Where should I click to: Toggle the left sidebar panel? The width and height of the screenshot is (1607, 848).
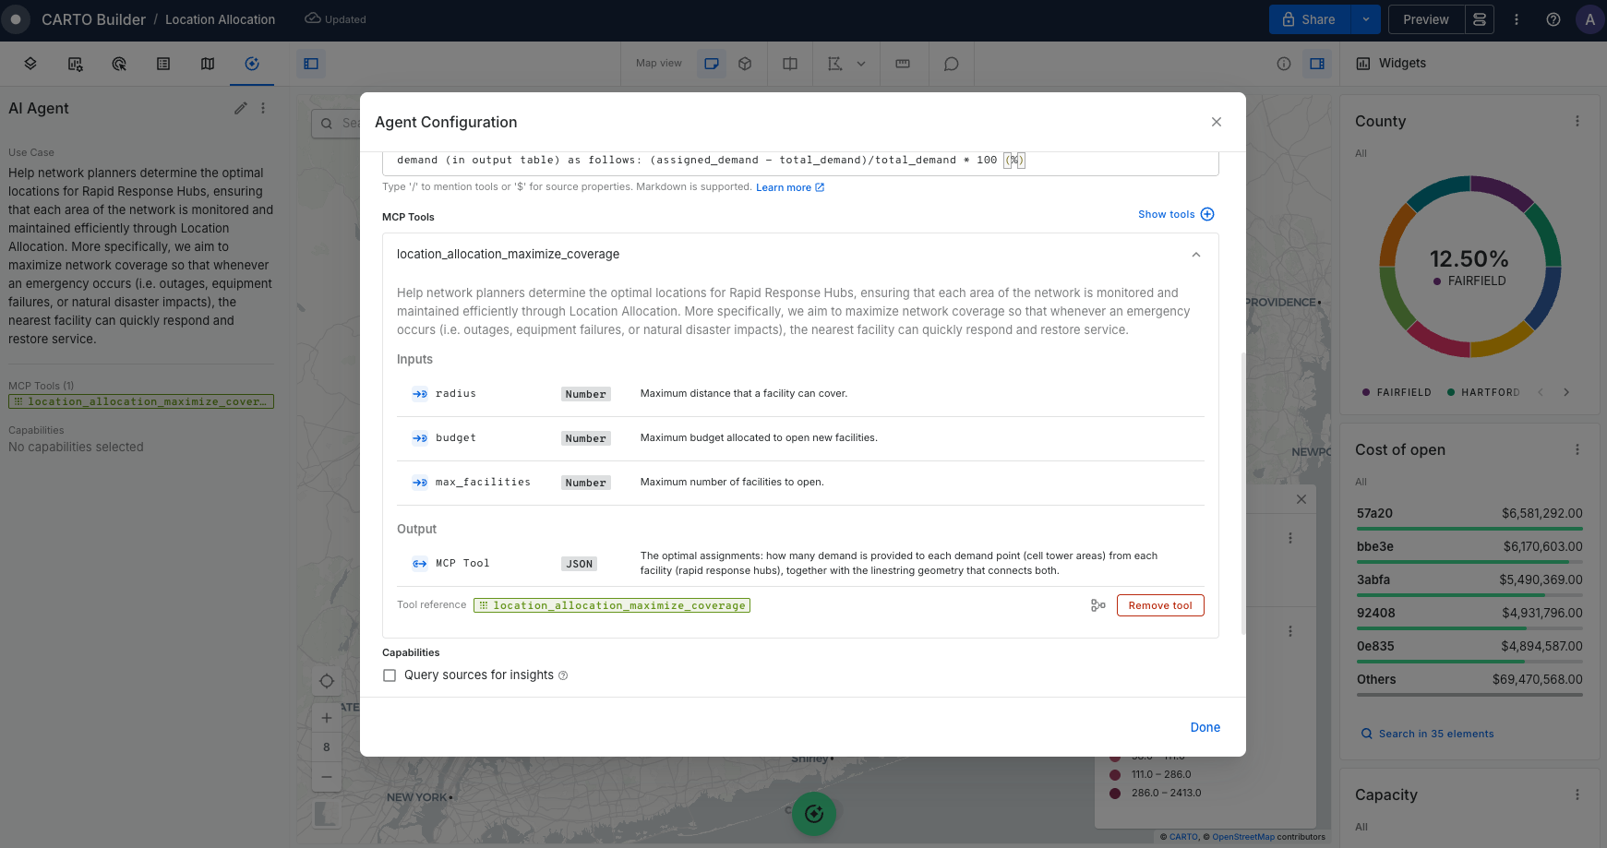click(311, 64)
